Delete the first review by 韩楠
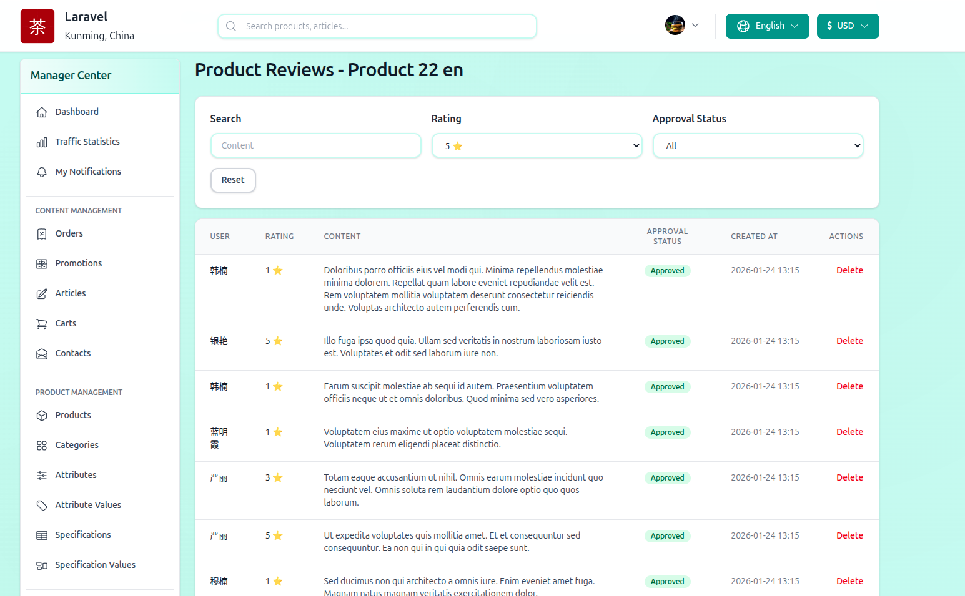Screen dimensions: 965x596 [849, 270]
